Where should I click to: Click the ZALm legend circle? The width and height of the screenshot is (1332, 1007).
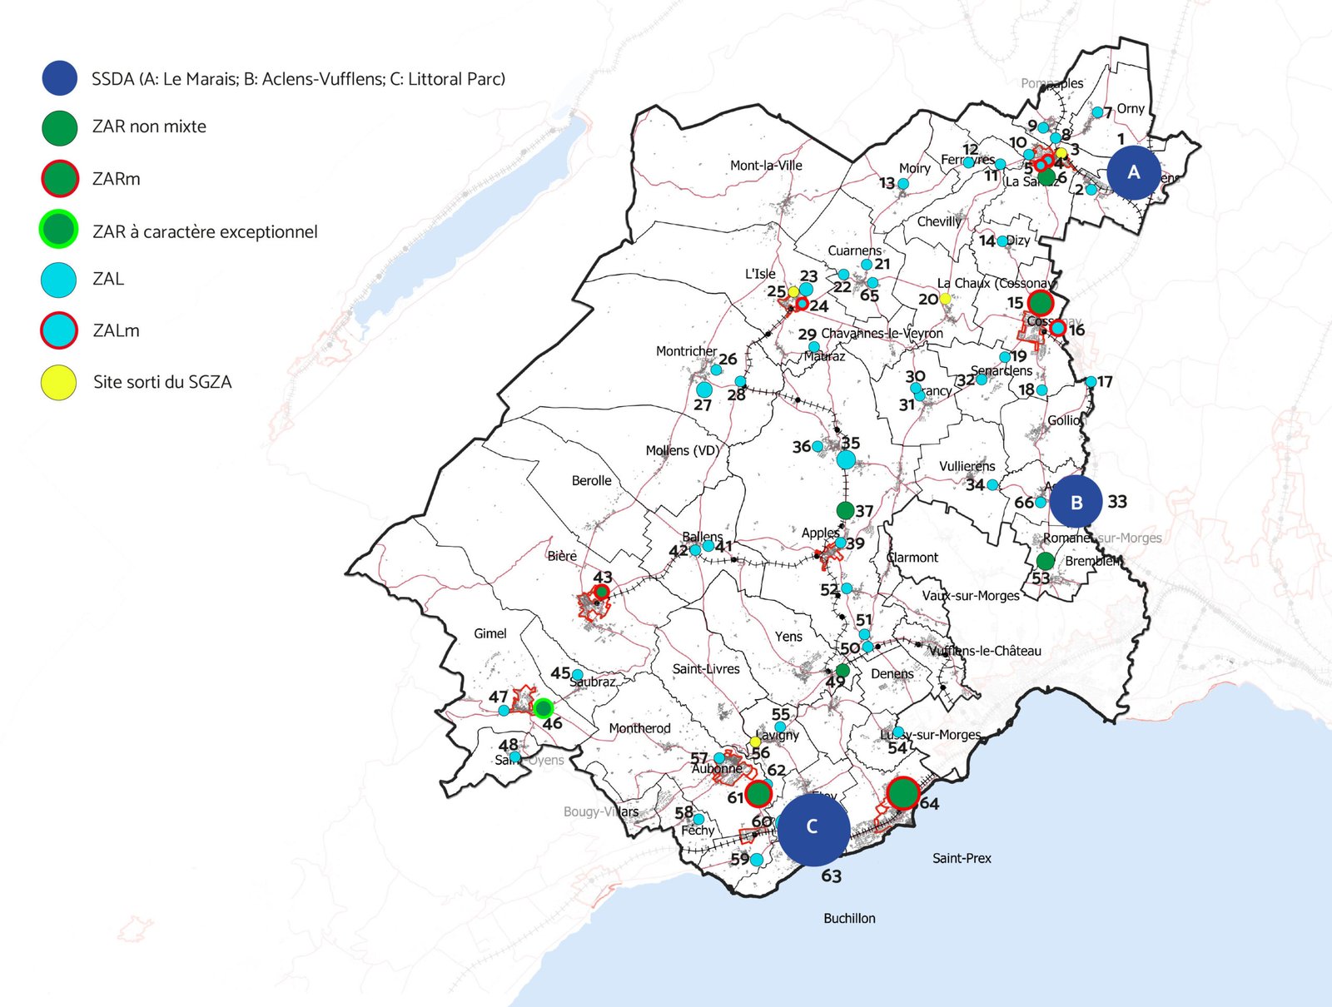click(59, 330)
